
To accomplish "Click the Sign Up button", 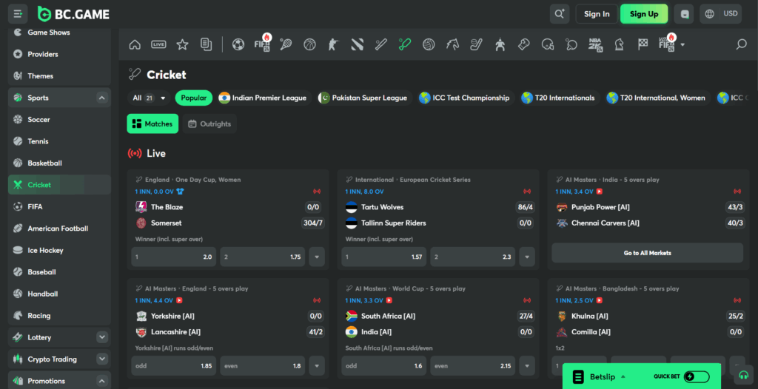I will 644,14.
